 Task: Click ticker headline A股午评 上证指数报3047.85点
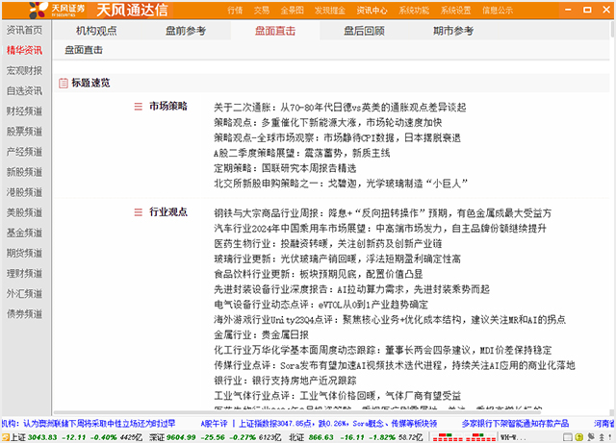tap(319, 424)
